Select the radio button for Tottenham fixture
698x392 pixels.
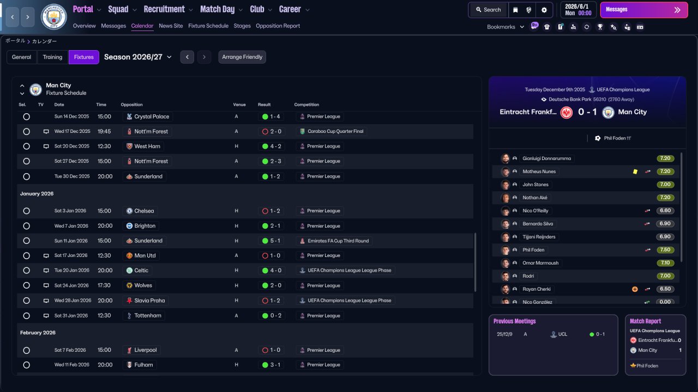26,316
